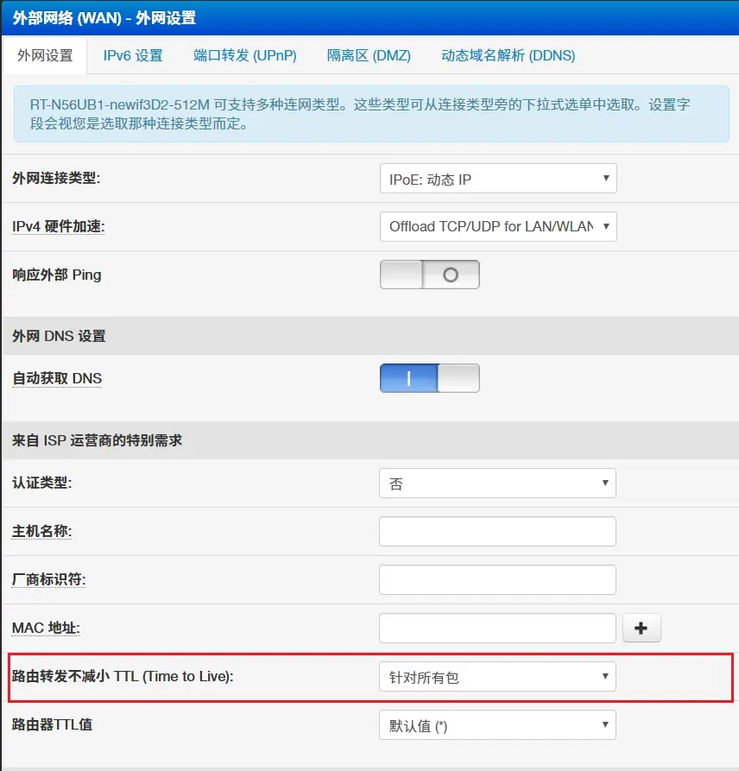The width and height of the screenshot is (739, 771).
Task: Click into the MAC 地址 input field
Action: tap(497, 629)
